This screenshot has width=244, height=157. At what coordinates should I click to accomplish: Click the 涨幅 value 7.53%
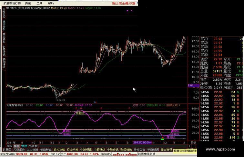218,67
